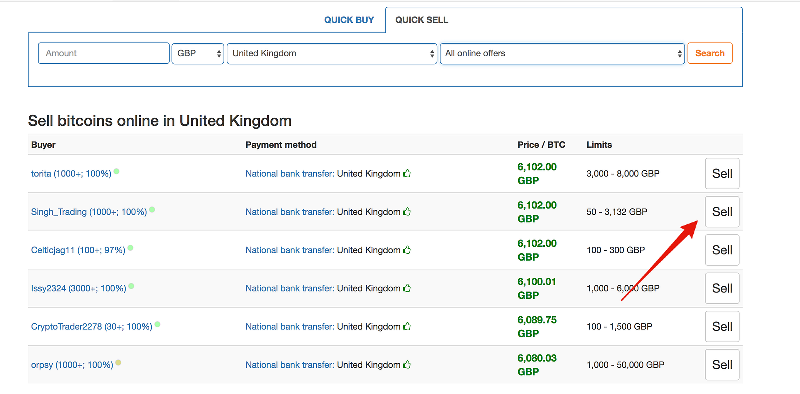800x394 pixels.
Task: Click thumbs-up icon in Celticjag11's row
Action: pos(407,250)
